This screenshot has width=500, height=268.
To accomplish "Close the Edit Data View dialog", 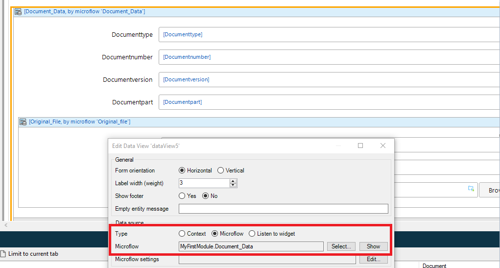I will (x=383, y=146).
